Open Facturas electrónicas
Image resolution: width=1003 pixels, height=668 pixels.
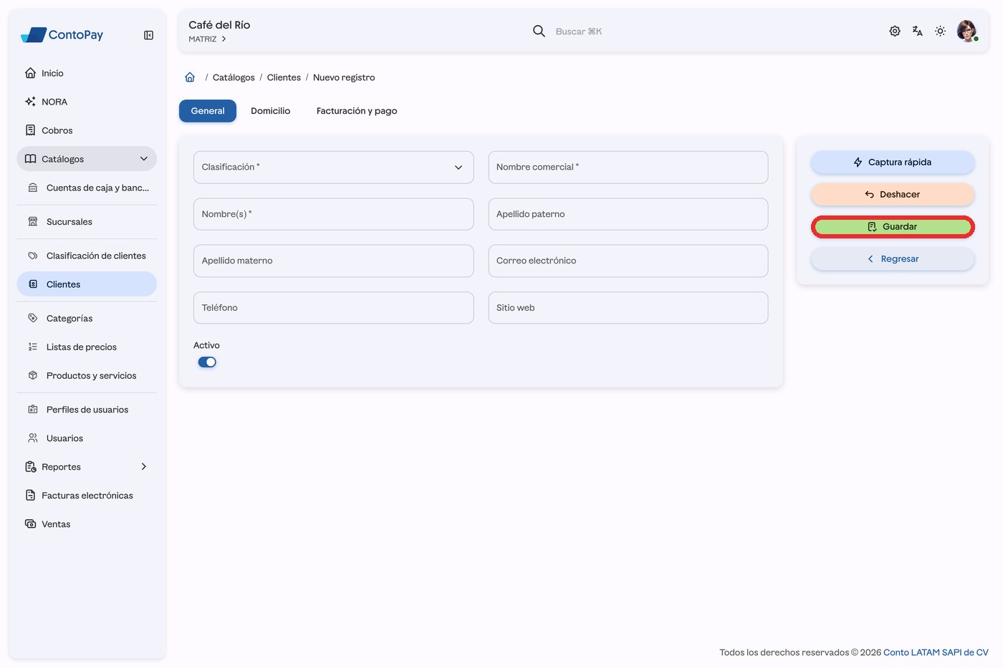click(87, 495)
